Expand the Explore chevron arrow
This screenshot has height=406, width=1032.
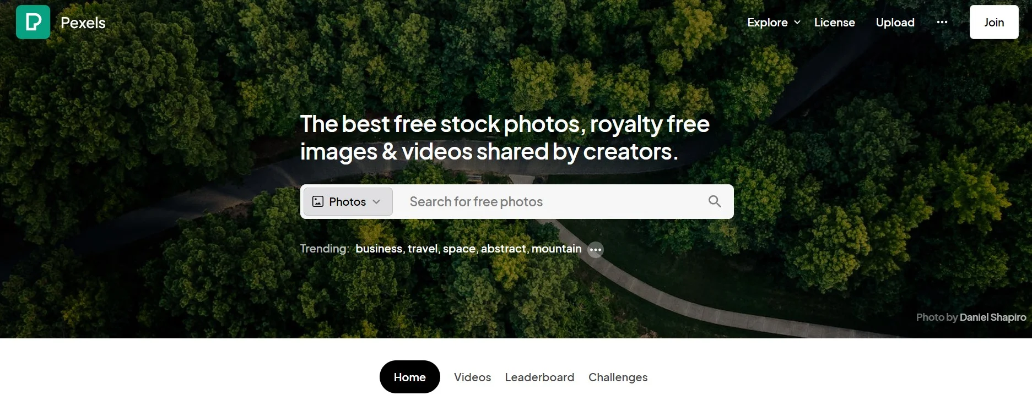coord(797,23)
